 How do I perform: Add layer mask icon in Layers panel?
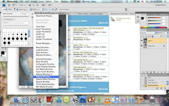151,72
